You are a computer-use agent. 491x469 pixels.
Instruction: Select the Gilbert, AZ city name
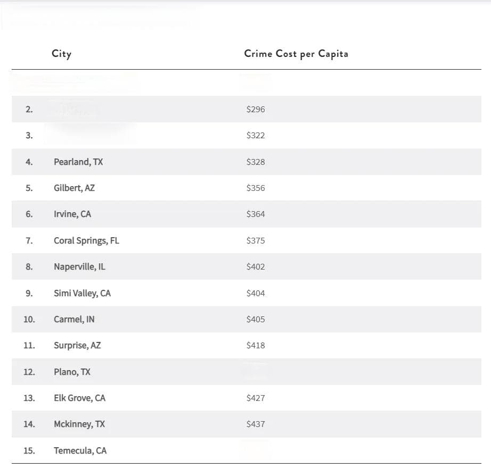click(x=74, y=188)
